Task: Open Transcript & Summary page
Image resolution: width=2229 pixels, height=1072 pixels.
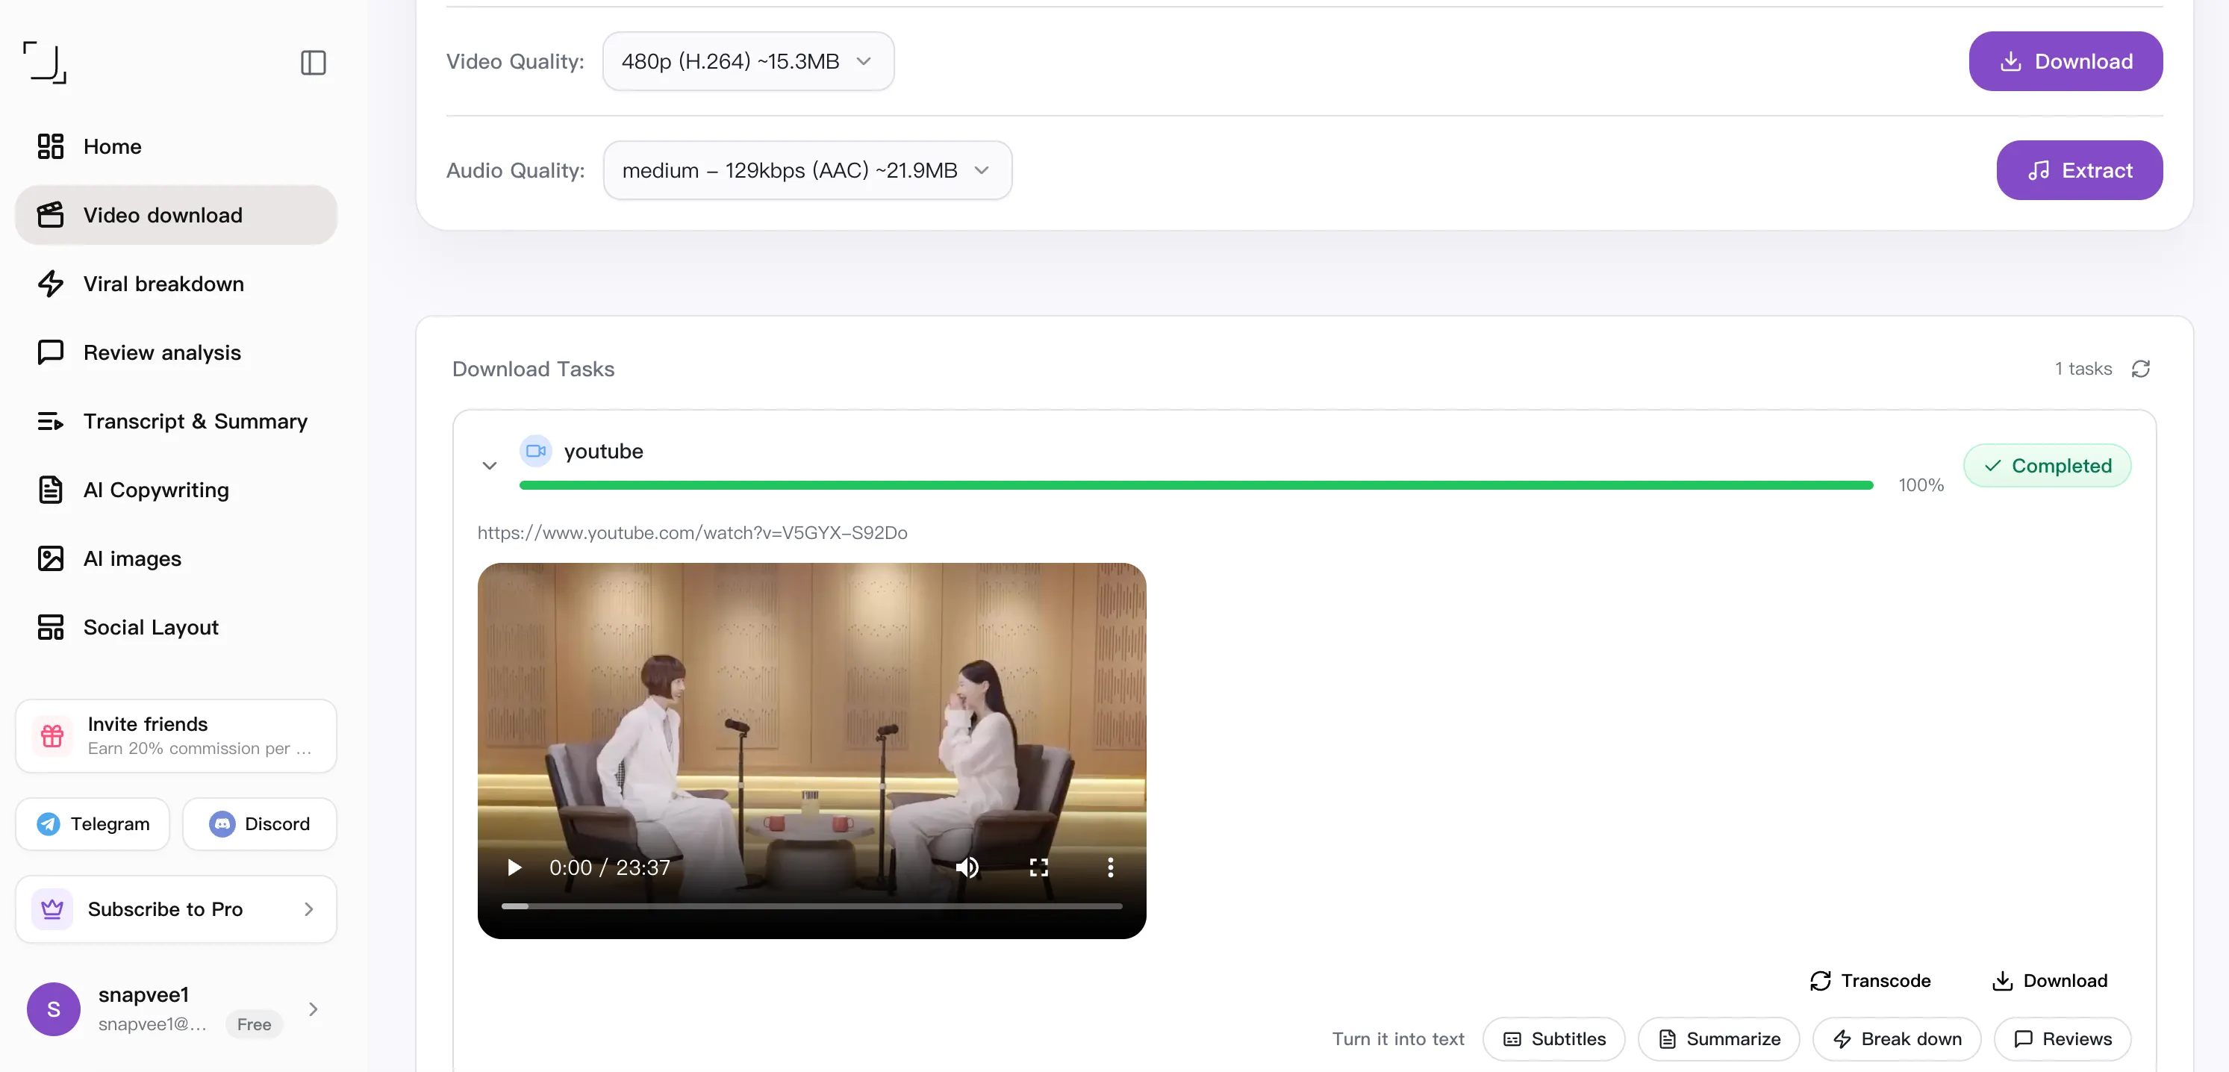Action: pos(175,421)
